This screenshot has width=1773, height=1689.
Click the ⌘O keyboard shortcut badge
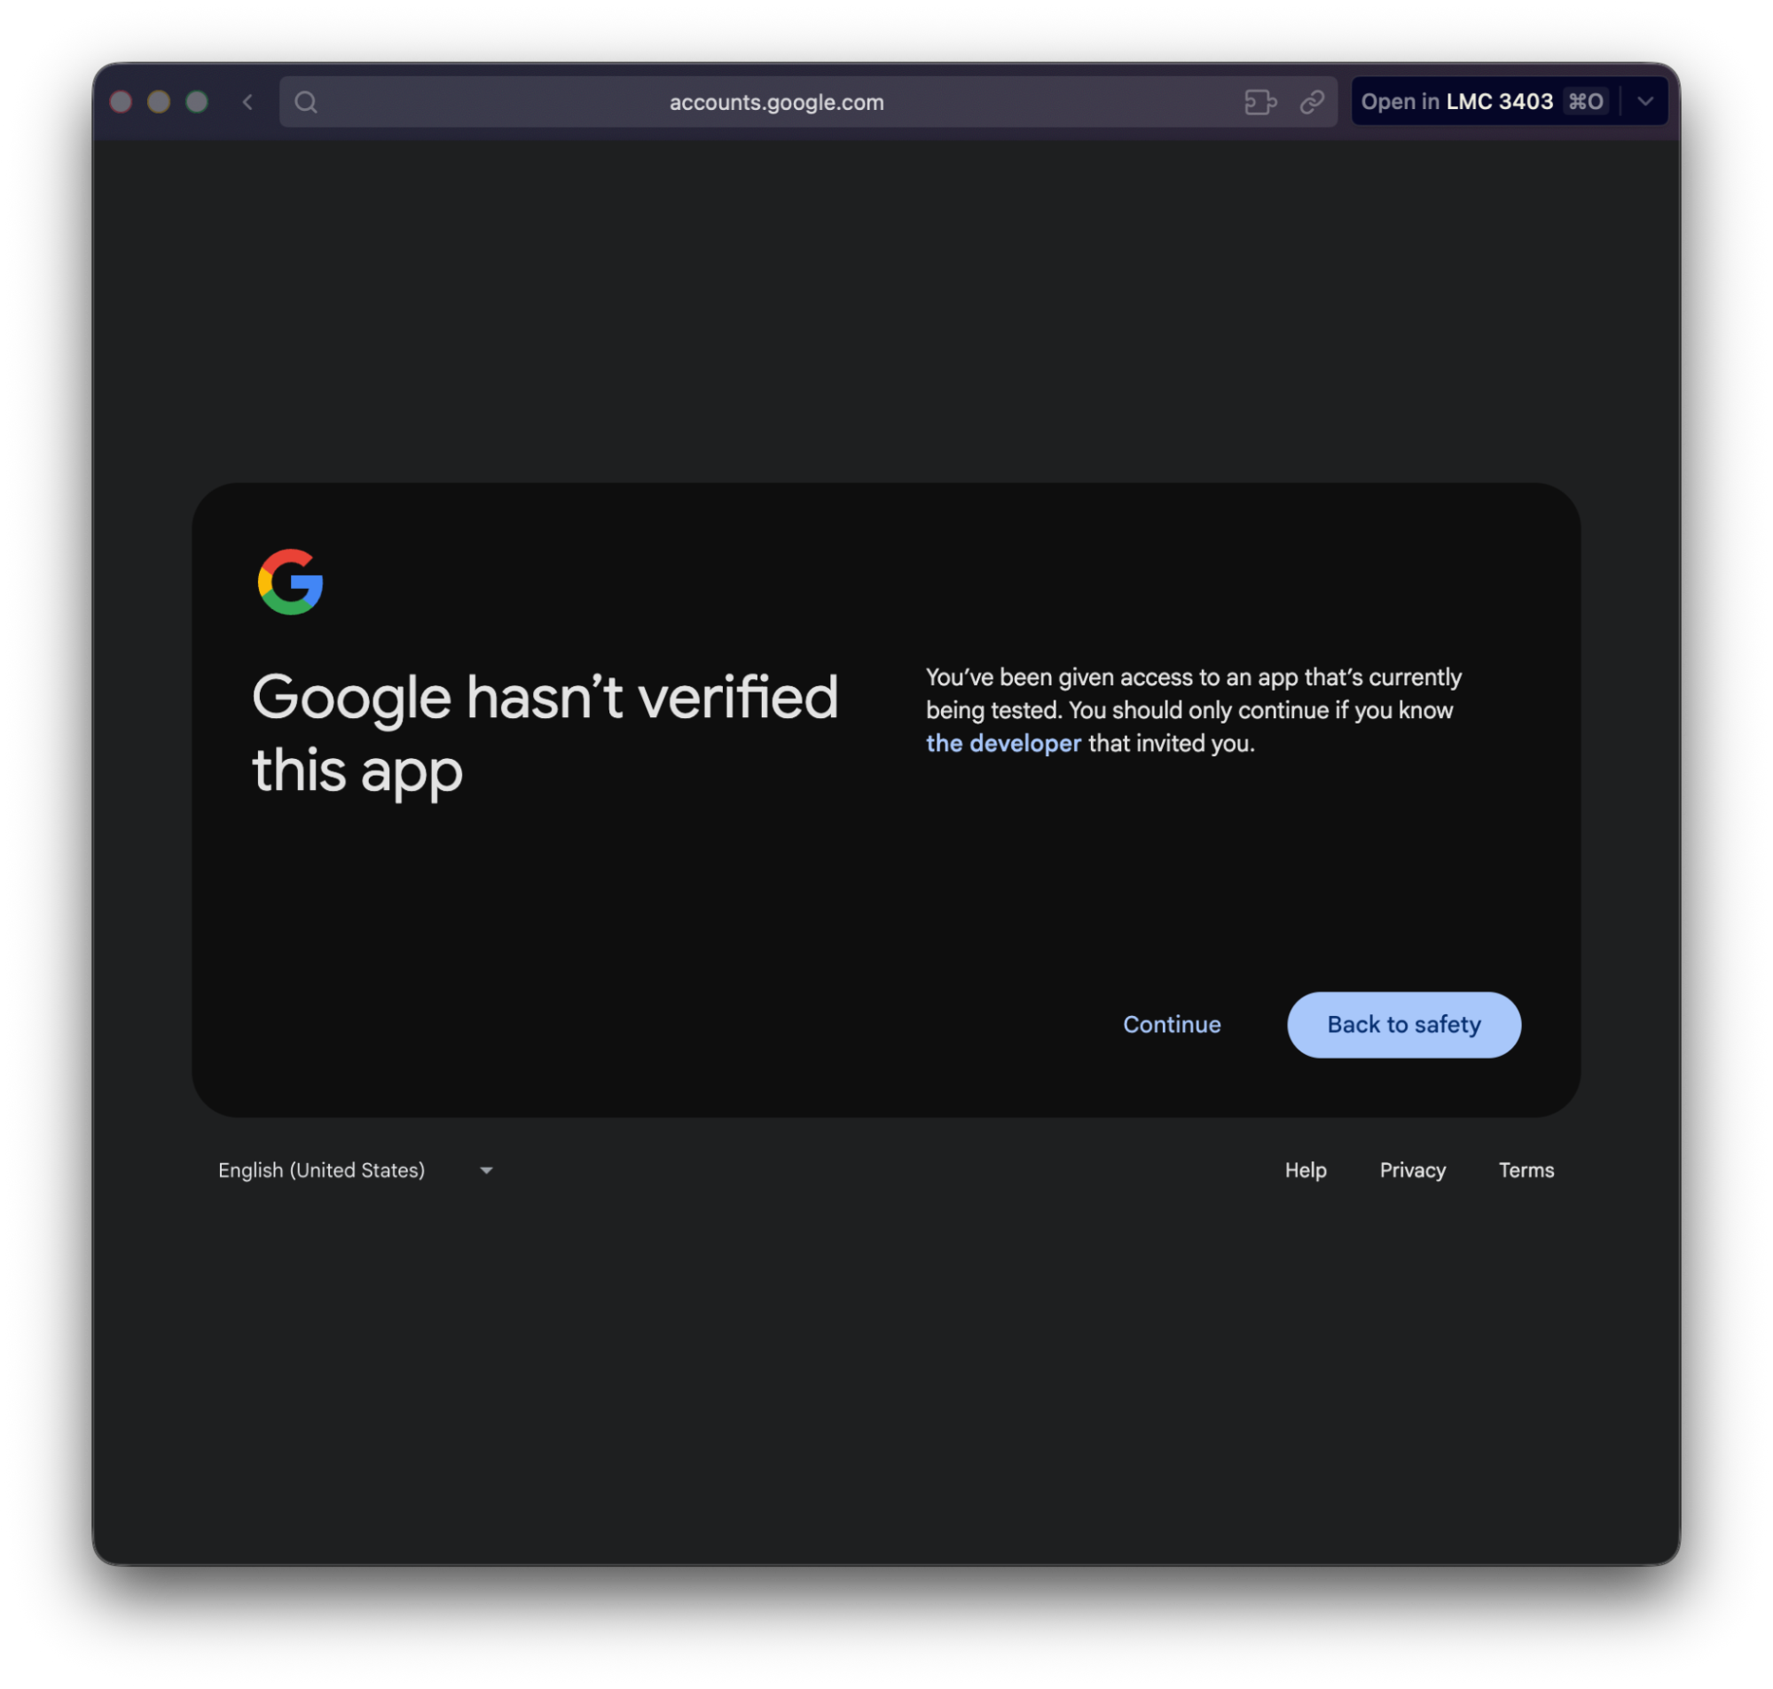(x=1585, y=102)
